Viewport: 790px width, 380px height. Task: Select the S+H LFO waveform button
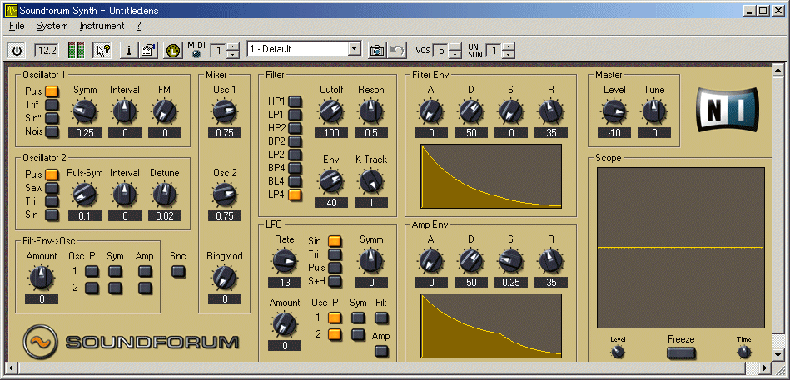click(335, 281)
